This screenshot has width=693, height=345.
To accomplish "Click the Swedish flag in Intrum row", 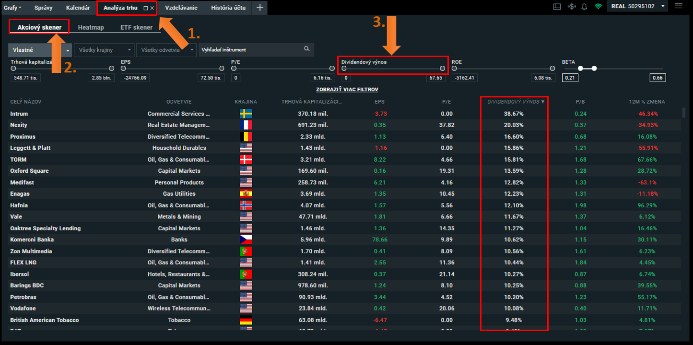I will pyautogui.click(x=246, y=114).
